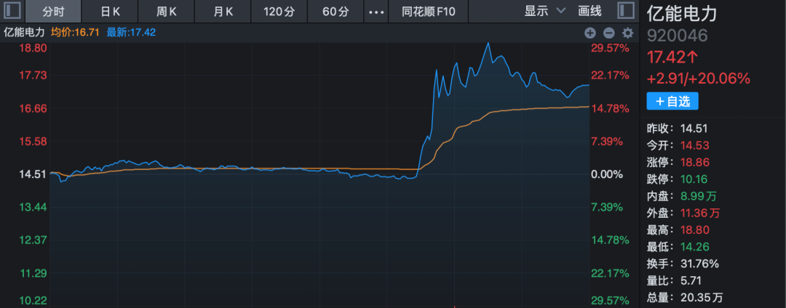Open the more periods ellipsis menu
This screenshot has height=308, width=786.
(376, 12)
